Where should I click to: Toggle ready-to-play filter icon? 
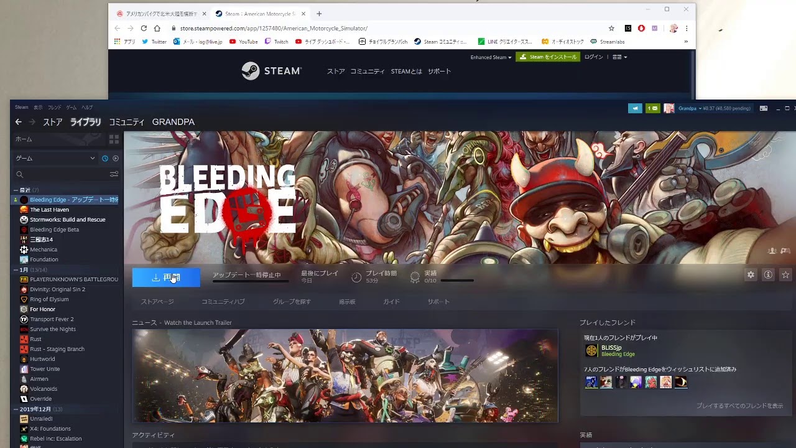[x=115, y=158]
